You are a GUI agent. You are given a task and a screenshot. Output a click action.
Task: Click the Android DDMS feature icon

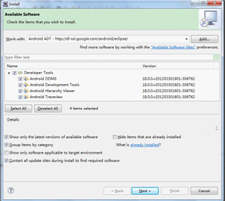[x=26, y=79]
